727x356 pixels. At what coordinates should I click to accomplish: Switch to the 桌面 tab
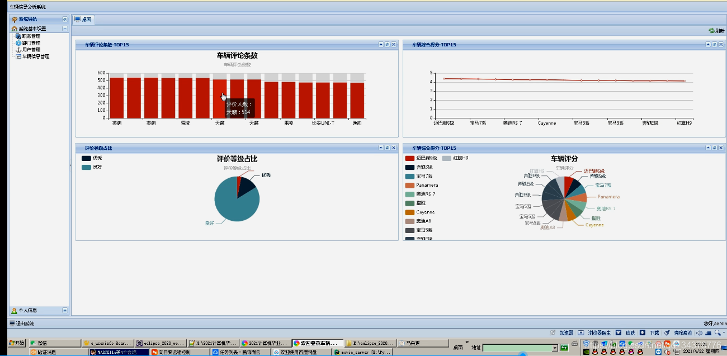pos(83,20)
